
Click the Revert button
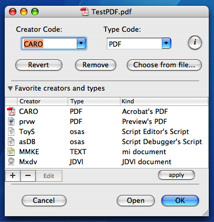coord(39,65)
